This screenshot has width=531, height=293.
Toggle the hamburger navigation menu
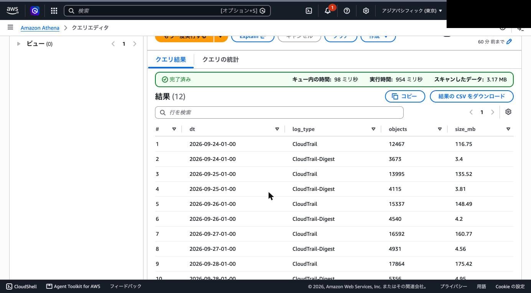[10, 27]
